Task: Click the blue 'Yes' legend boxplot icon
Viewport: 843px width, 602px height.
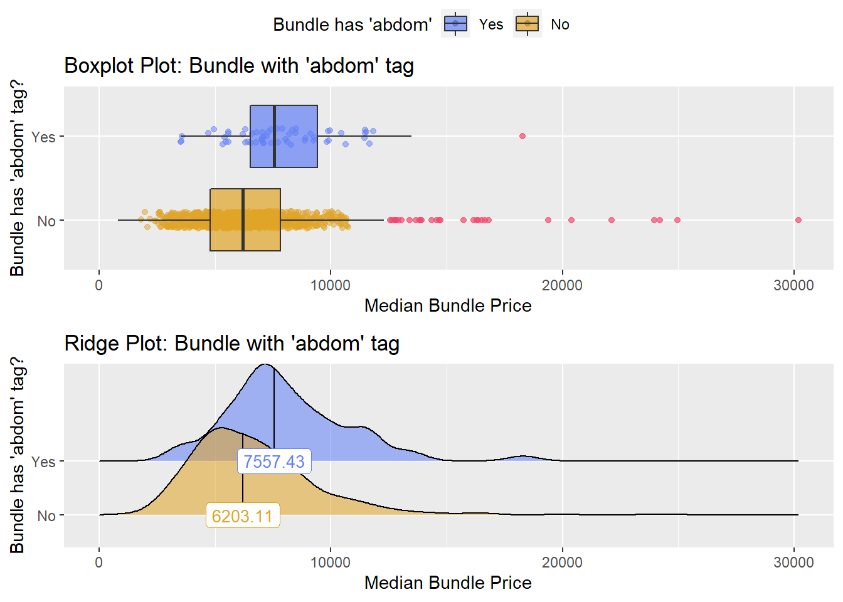Action: click(x=455, y=24)
